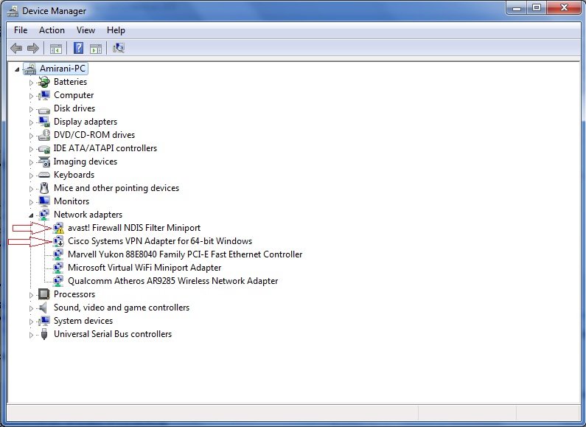Screen dimensions: 586x427
Task: Click the Monitors category icon
Action: 44,201
